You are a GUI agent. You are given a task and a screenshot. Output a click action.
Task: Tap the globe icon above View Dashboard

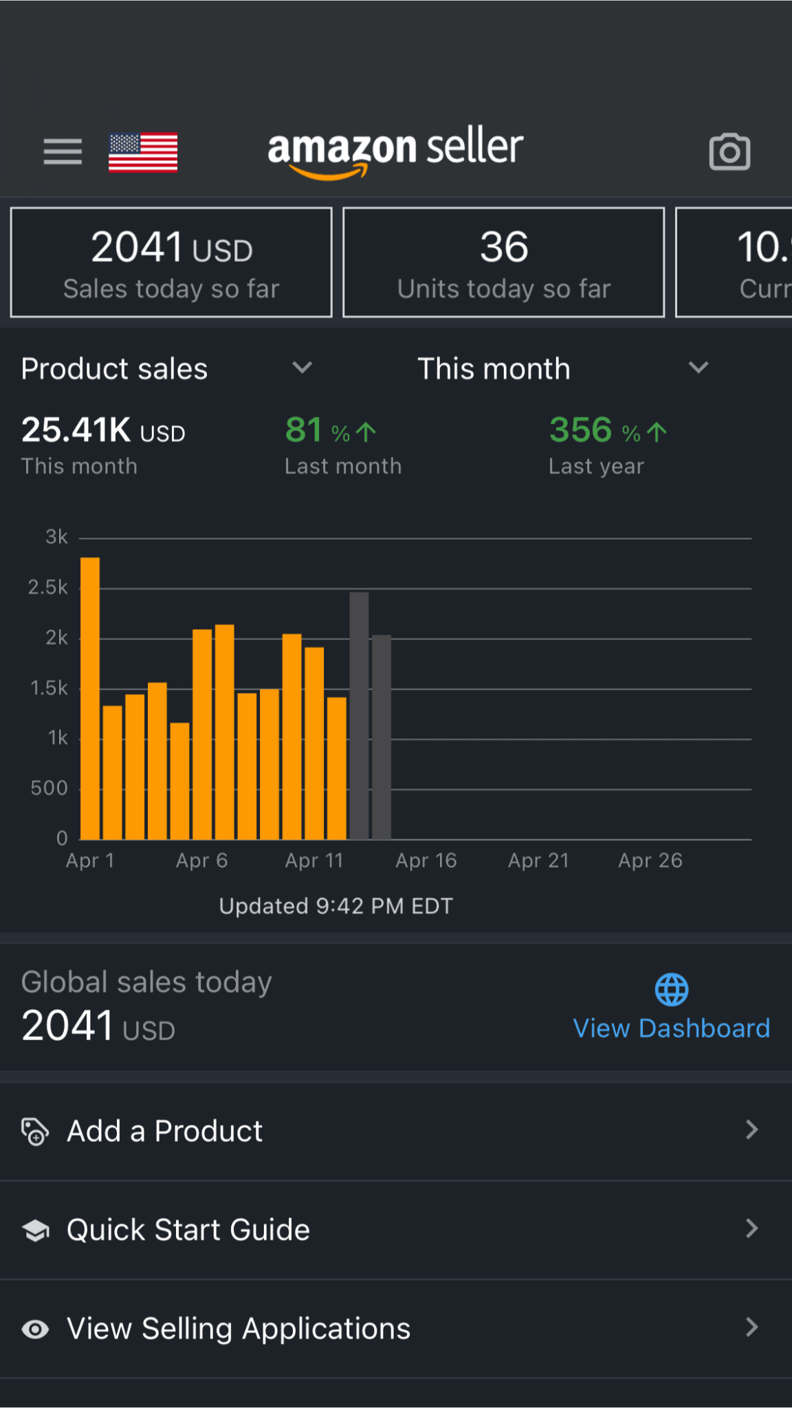pos(671,989)
